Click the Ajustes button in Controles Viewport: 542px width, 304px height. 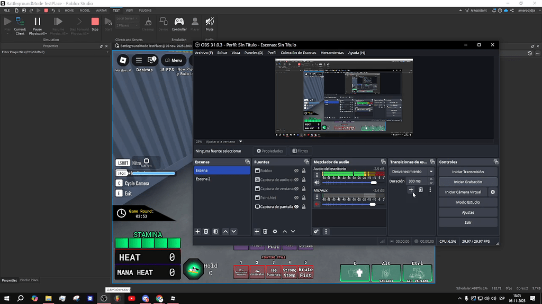(x=467, y=212)
